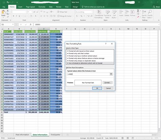Image resolution: width=161 pixels, height=140 pixels.
Task: Toggle Bold formatting
Action: pos(13,16)
